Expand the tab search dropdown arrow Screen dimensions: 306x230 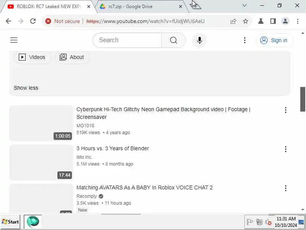[x=244, y=5]
